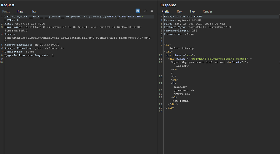
Task: Select the request Raw tab
Action: pos(20,11)
